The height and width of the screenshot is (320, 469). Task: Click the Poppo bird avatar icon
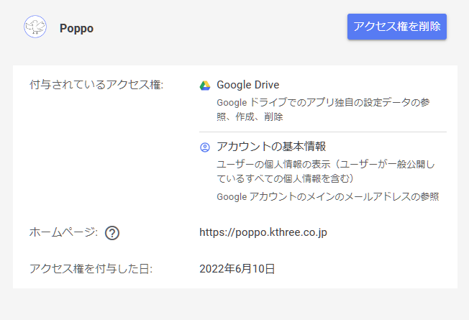click(35, 27)
